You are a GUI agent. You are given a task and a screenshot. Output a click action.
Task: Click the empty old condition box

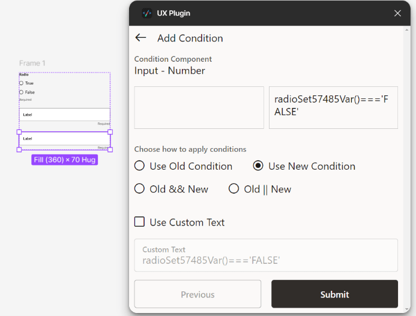(x=199, y=107)
